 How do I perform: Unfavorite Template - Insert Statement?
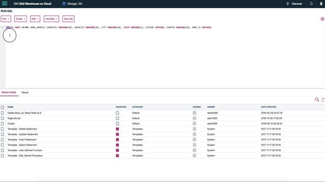(x=117, y=140)
